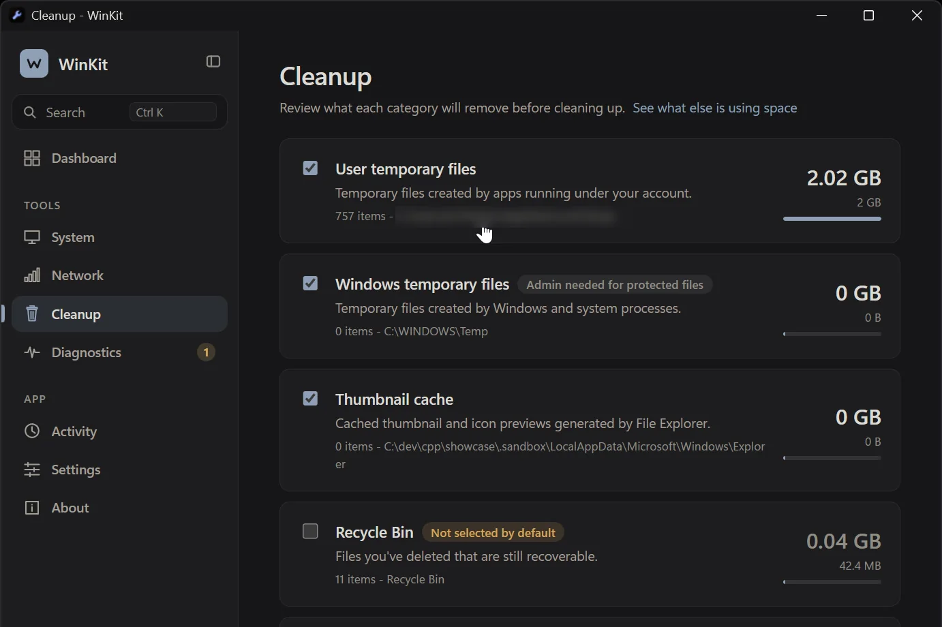942x627 pixels.
Task: Uncheck Windows temporary files checkbox
Action: pos(310,283)
